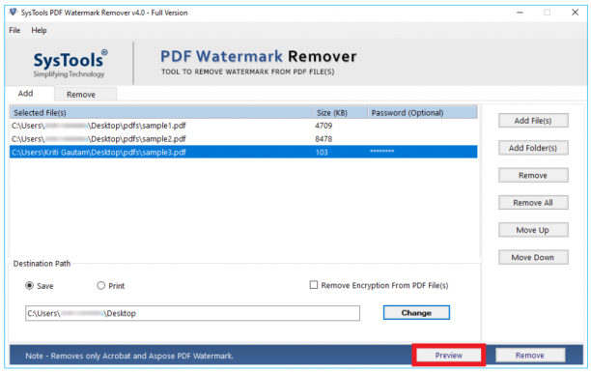Close the PDF Watermark Remover window
Screen dimensions: 591x372
pos(575,13)
